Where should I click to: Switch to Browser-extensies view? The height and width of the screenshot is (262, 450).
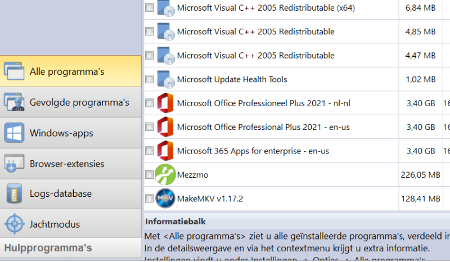67,164
